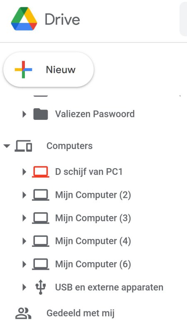Expand D schijf van PC1
Viewport: 187px width, 333px height.
coord(24,172)
